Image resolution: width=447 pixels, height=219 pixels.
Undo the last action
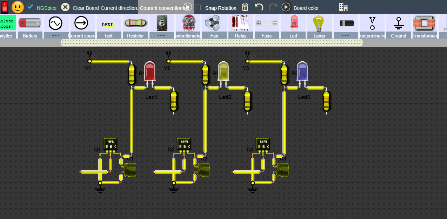click(259, 7)
